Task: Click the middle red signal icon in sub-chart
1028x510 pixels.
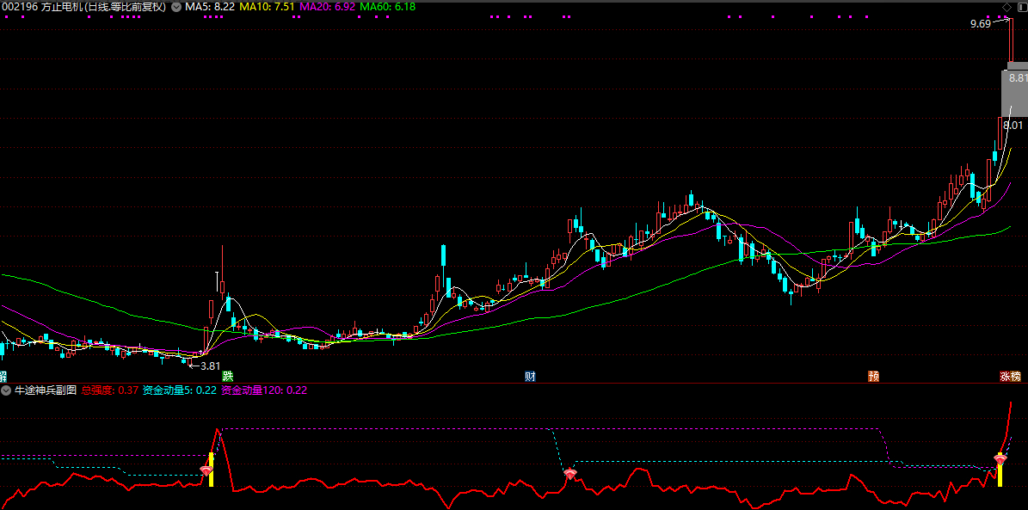Action: pos(569,474)
